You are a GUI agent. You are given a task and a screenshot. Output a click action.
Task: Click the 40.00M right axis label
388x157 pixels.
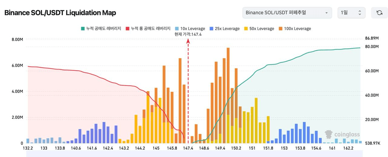[x=372, y=95]
